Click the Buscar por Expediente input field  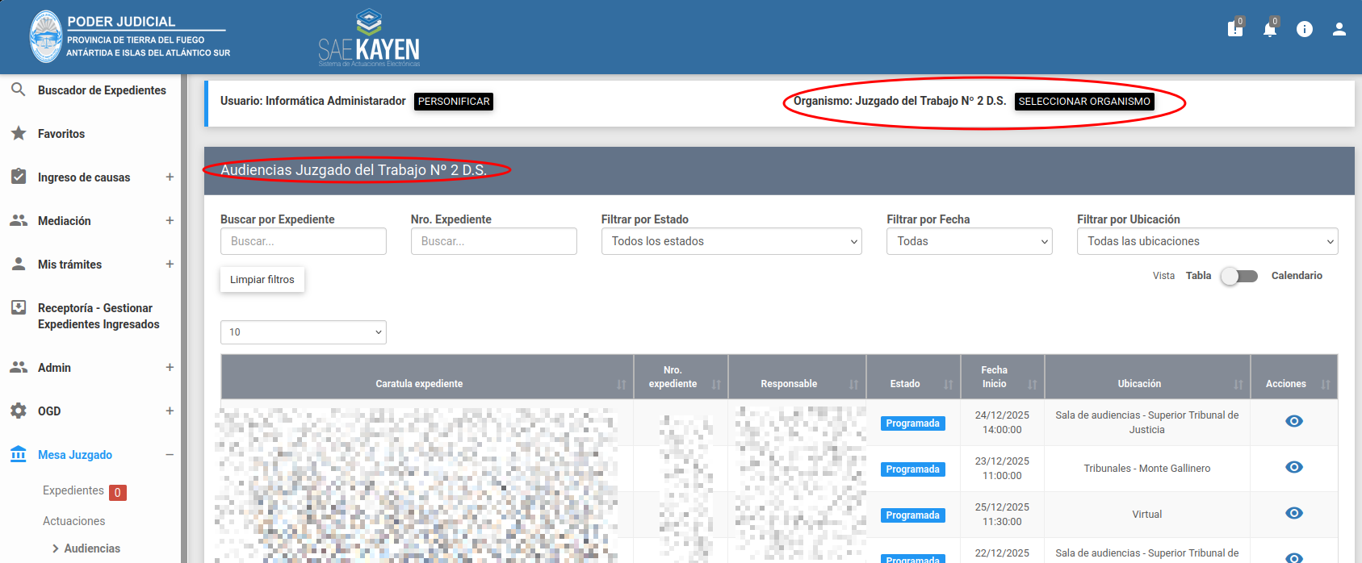point(303,241)
